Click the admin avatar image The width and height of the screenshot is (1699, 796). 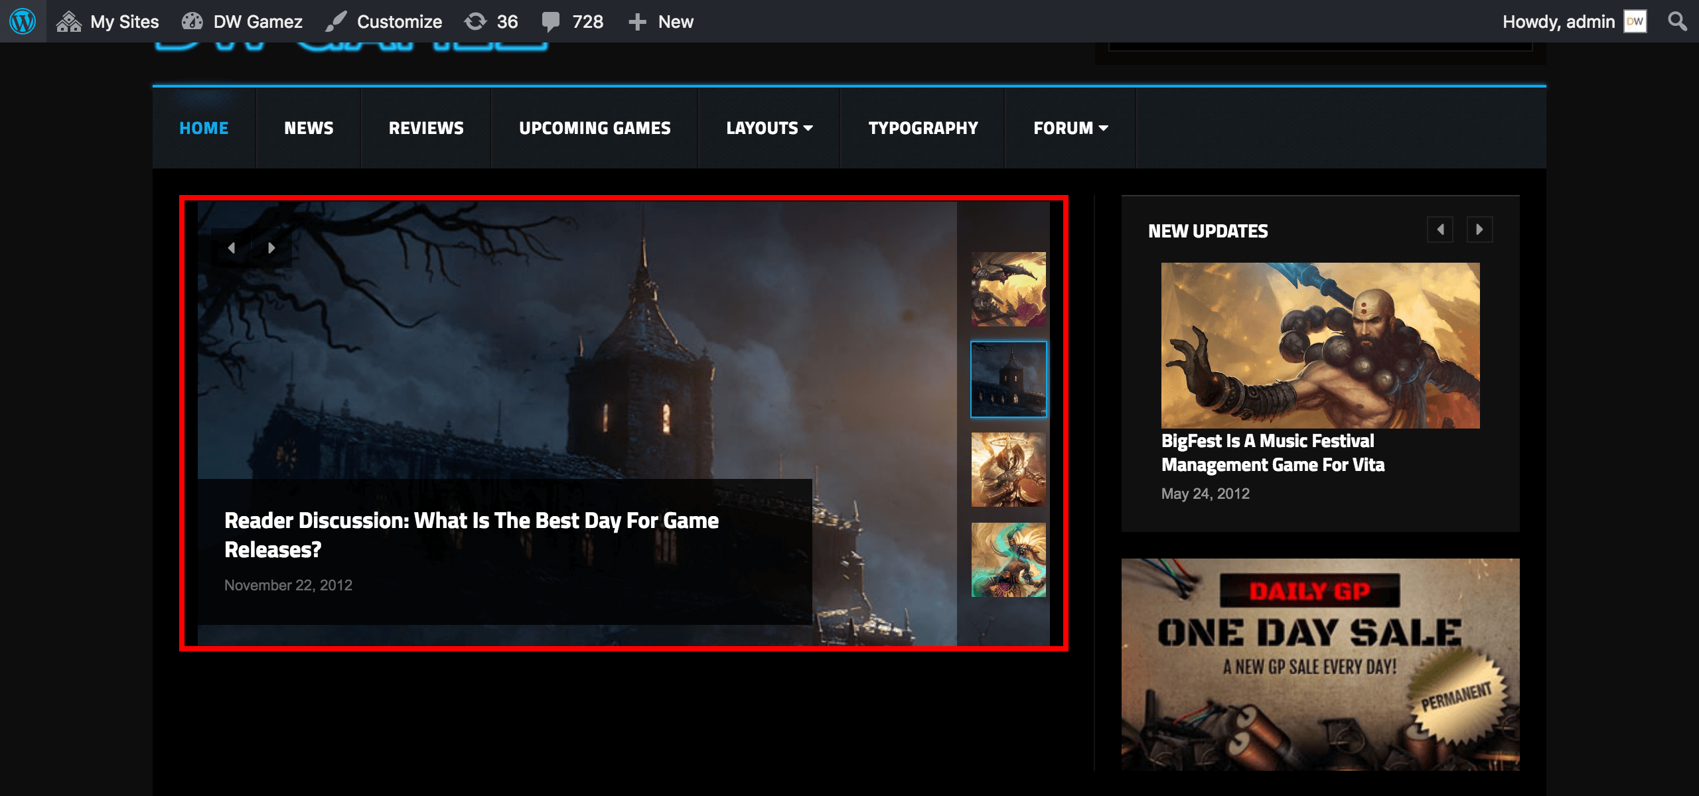click(x=1635, y=21)
